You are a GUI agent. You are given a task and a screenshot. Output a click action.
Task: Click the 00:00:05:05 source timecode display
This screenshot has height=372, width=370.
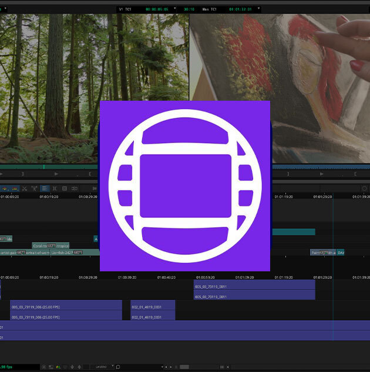tap(157, 9)
